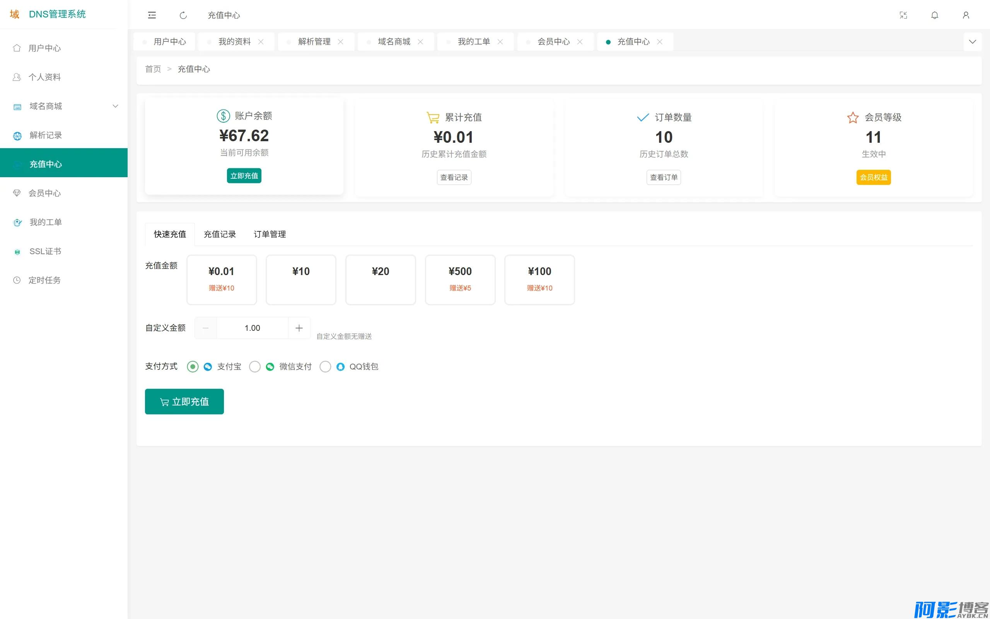The image size is (990, 619).
Task: Click the star icon on 会员等级 card
Action: (853, 118)
